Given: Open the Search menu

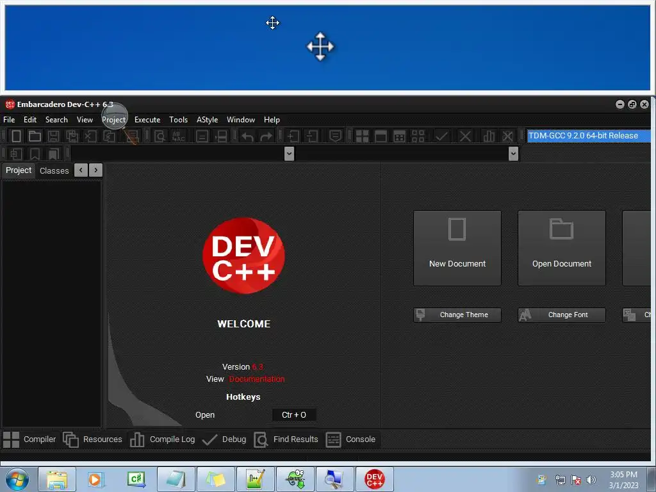Looking at the screenshot, I should tap(56, 120).
